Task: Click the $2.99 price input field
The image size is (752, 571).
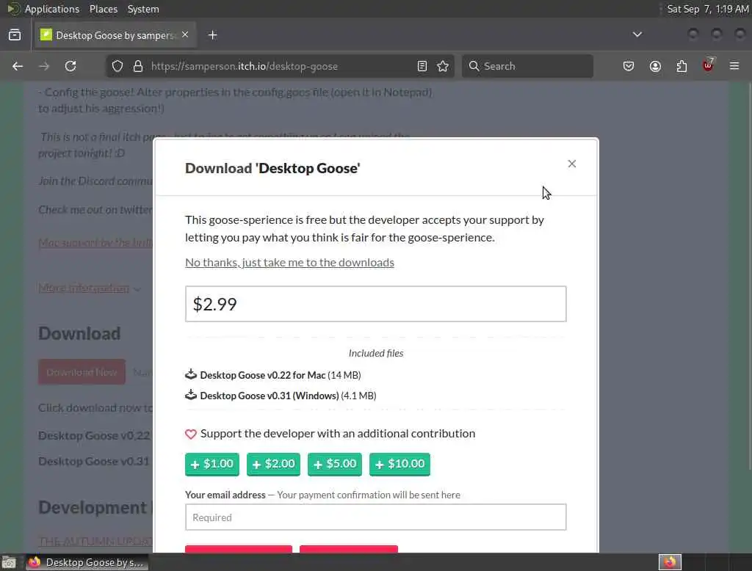Action: (375, 304)
